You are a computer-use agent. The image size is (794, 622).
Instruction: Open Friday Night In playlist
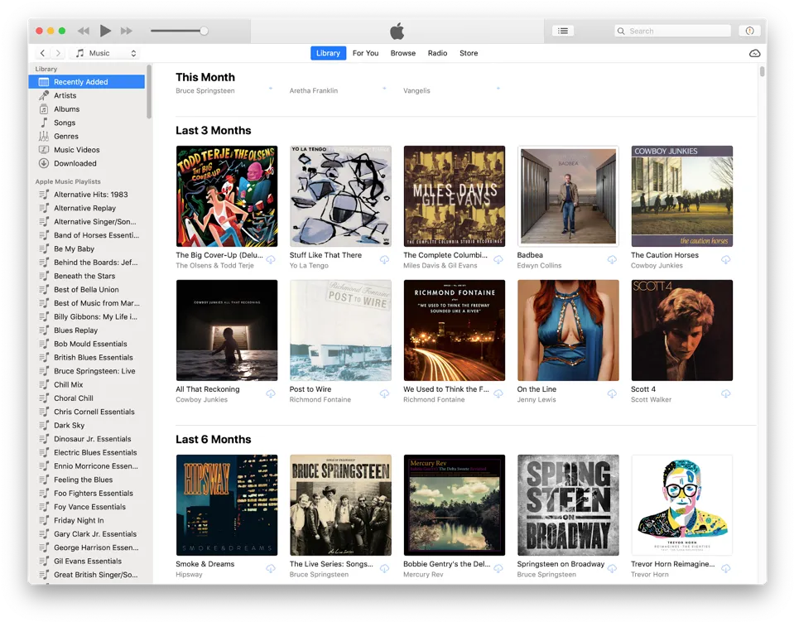tap(87, 520)
